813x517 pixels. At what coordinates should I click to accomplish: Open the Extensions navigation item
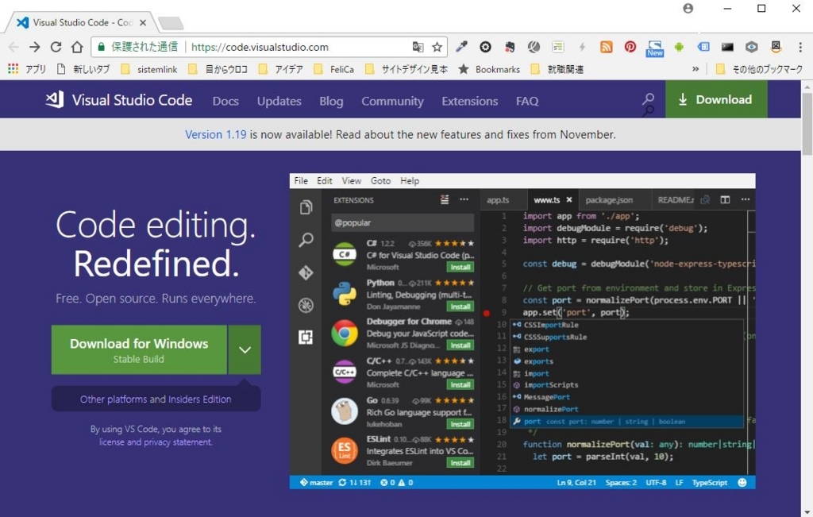tap(470, 101)
